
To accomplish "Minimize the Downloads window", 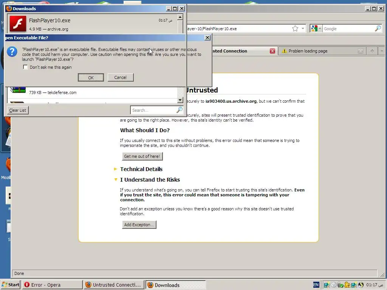I will 169,9.
